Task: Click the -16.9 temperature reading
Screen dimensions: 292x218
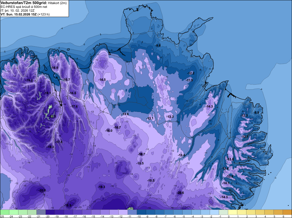Action: [55, 68]
